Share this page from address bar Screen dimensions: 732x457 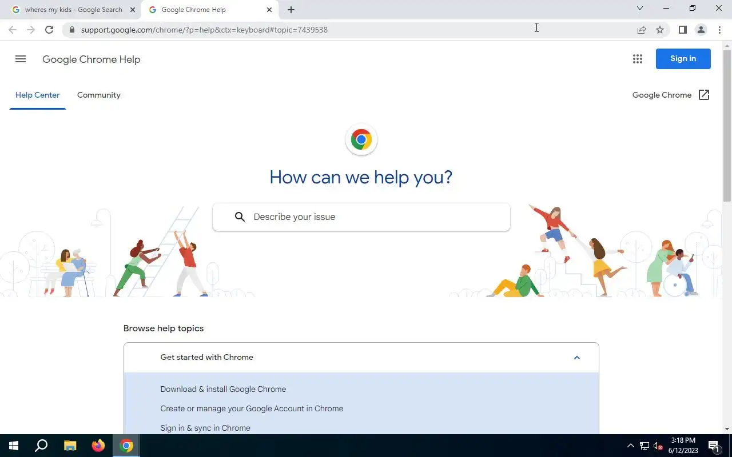642,30
